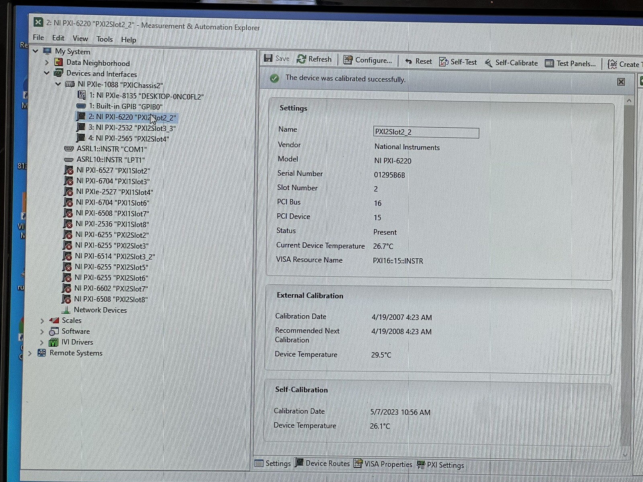Click the PXI-2532 device icon
This screenshot has width=643, height=482.
point(81,127)
